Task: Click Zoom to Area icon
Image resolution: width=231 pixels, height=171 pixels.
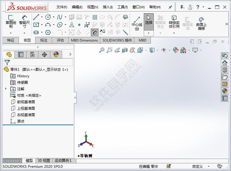Action: pyautogui.click(x=109, y=50)
